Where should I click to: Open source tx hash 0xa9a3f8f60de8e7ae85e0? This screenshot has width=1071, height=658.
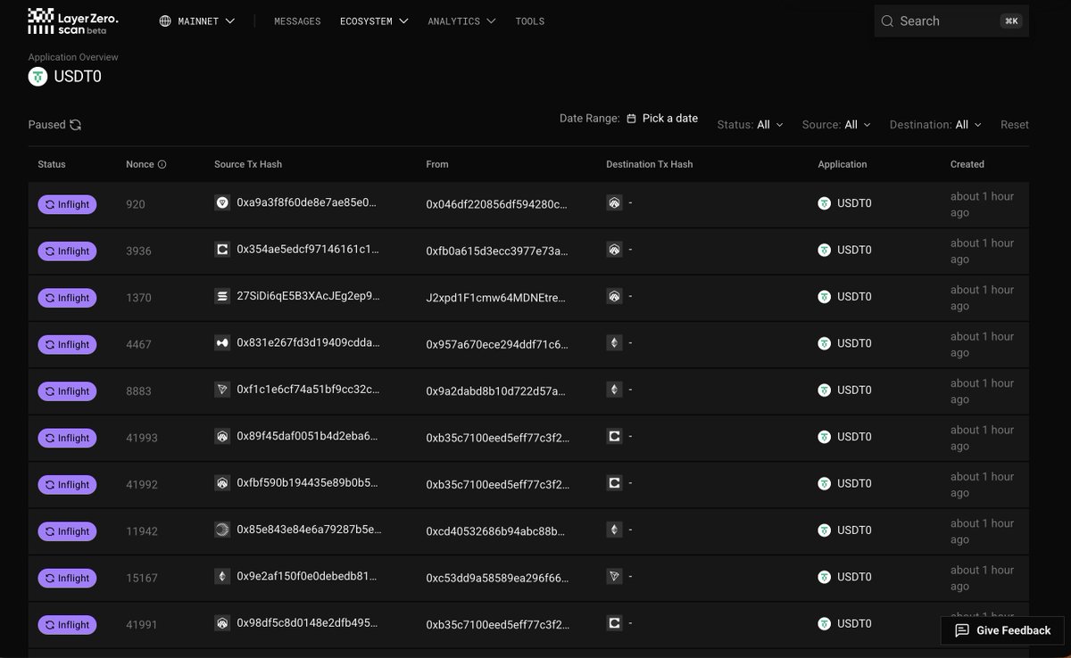click(x=307, y=203)
